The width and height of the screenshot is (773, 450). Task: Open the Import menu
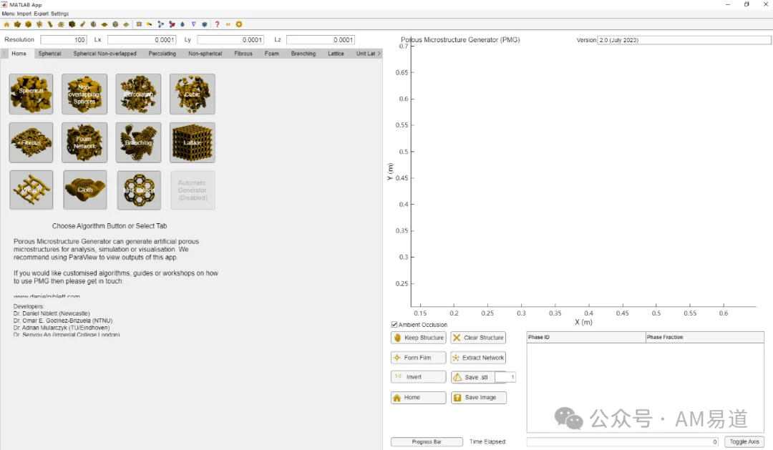click(x=24, y=14)
